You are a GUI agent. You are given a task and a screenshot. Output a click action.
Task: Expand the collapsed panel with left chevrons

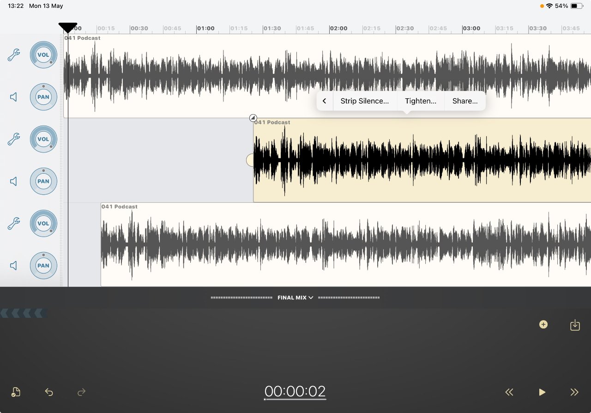[x=23, y=314]
